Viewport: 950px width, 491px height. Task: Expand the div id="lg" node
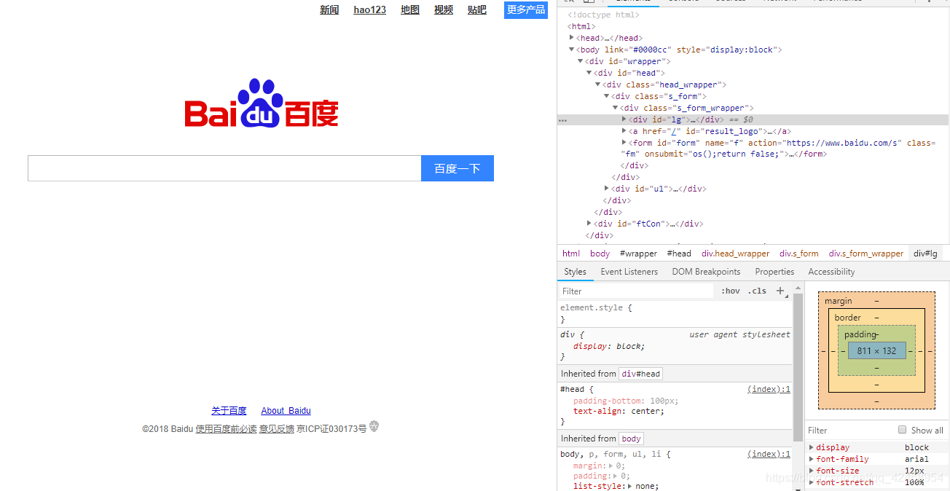(624, 119)
